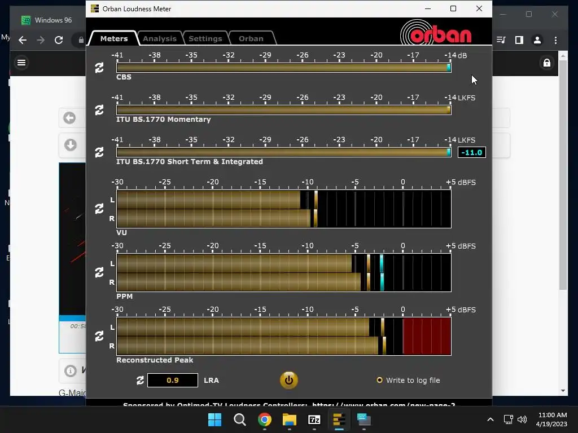The image size is (578, 433).
Task: Reset the LRA value with its icon
Action: pyautogui.click(x=140, y=381)
